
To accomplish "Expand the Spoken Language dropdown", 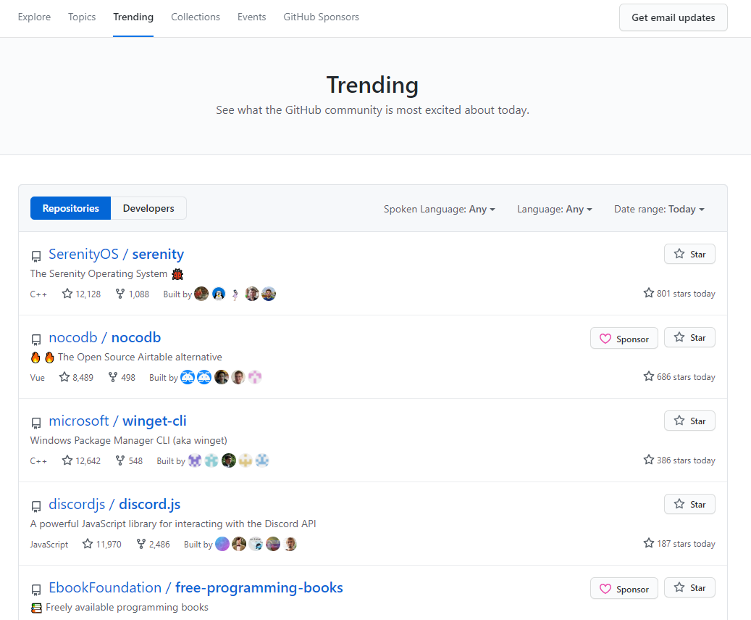I will click(439, 209).
